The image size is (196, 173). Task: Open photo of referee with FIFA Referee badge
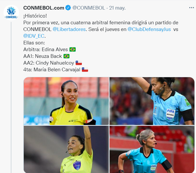[152, 101]
